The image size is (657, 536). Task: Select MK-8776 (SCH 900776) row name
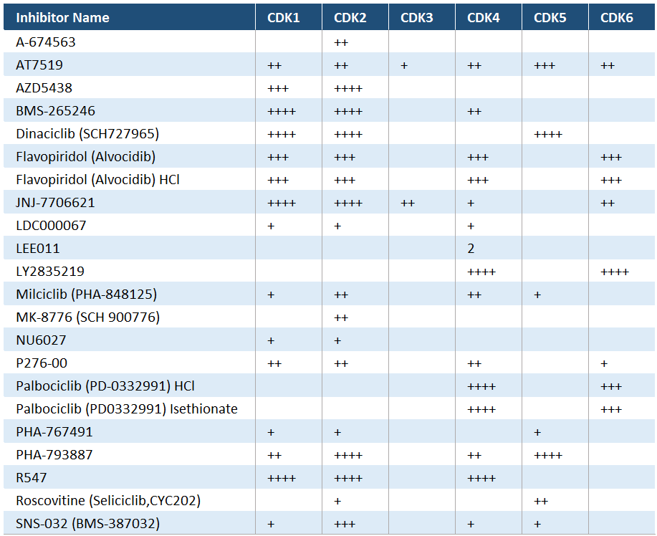click(88, 317)
